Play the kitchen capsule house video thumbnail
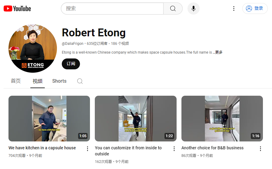Image resolution: width=272 pixels, height=169 pixels. (x=49, y=118)
